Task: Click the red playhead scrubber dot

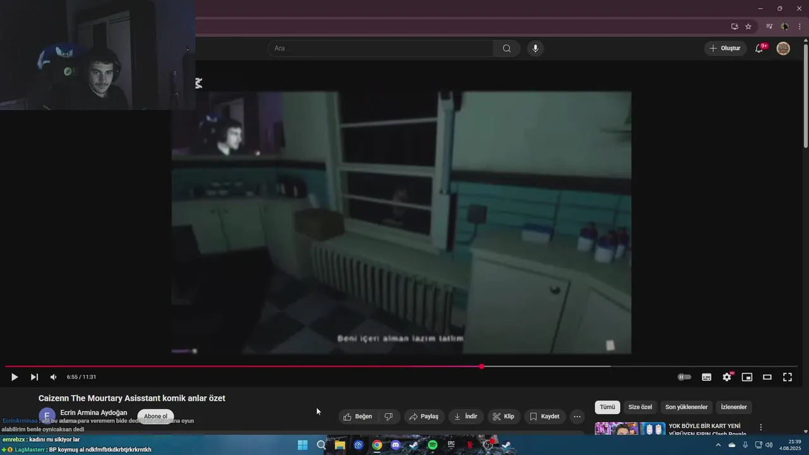Action: [x=482, y=367]
